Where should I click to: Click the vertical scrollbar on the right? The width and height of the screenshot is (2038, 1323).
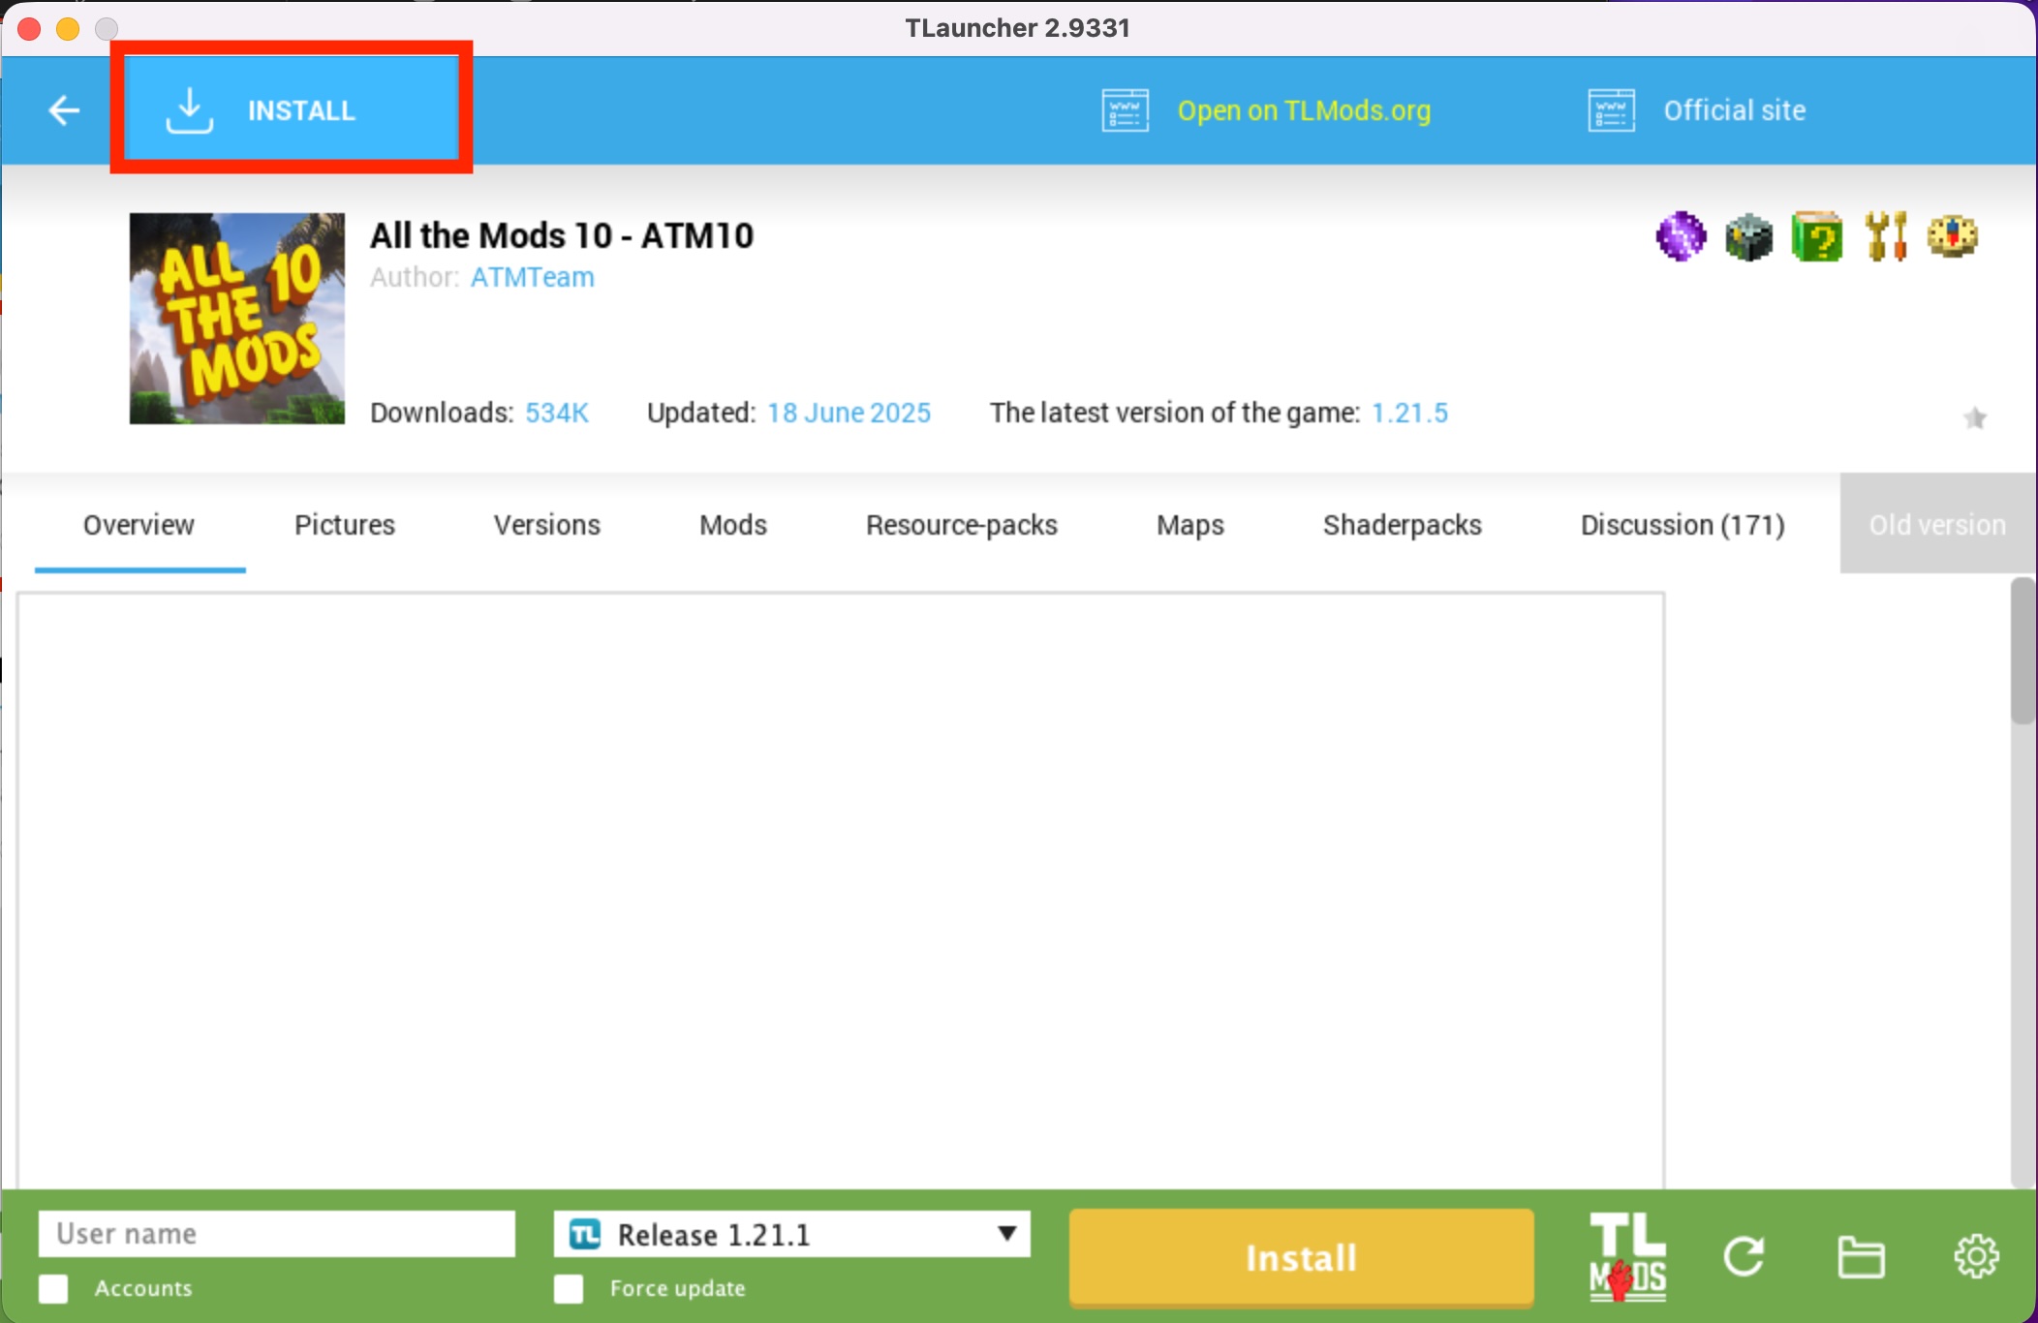pyautogui.click(x=2023, y=651)
